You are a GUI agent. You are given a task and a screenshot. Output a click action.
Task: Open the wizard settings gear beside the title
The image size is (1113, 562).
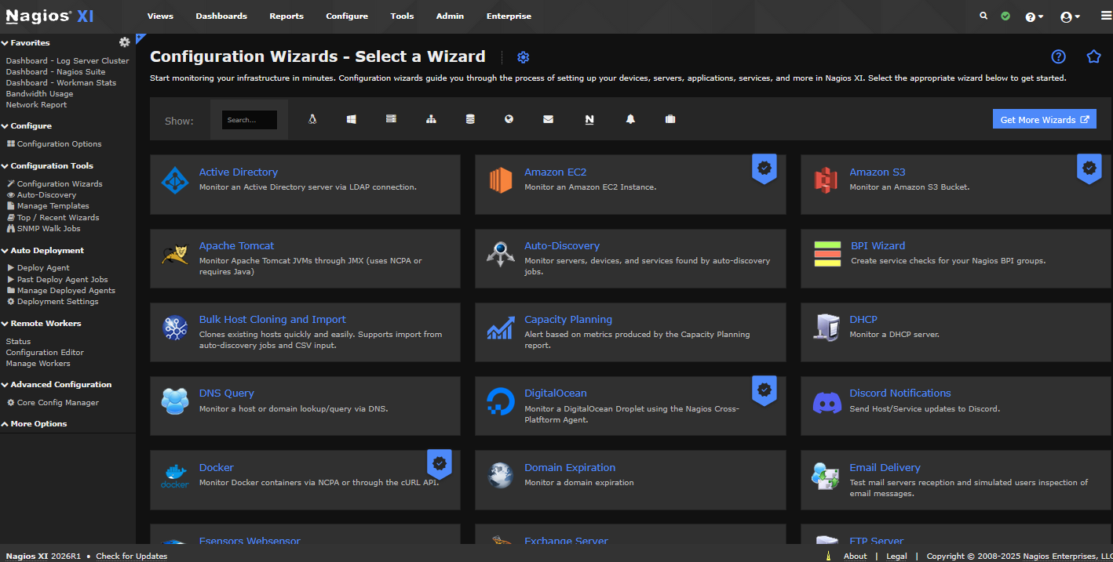pos(523,56)
